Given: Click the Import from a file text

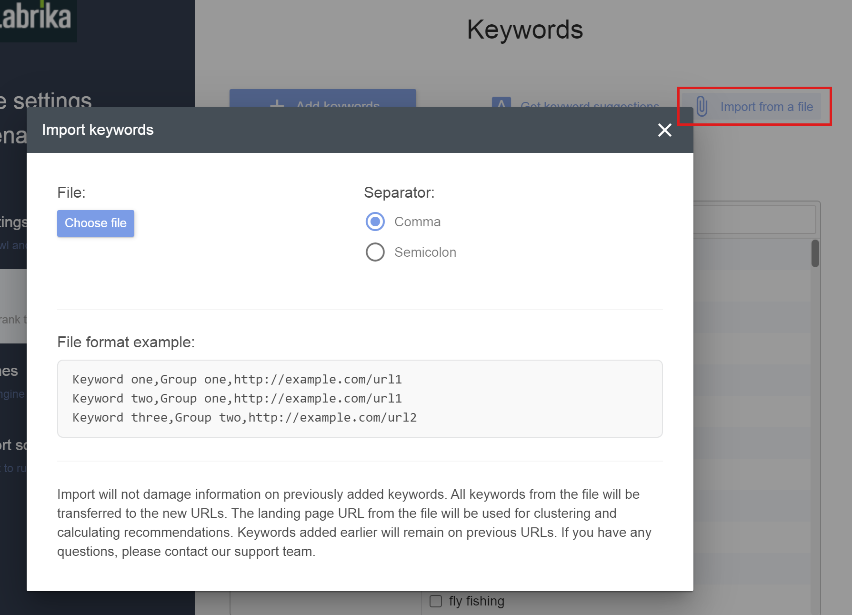Looking at the screenshot, I should pos(766,107).
